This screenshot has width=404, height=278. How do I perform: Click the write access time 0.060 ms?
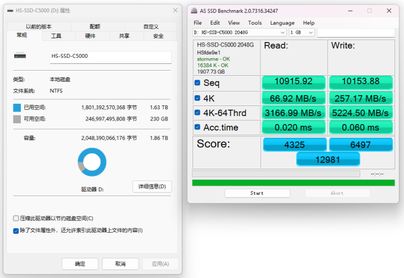click(361, 127)
